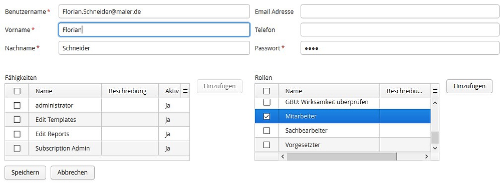Toggle the select-all checkbox in Rollen header
This screenshot has height=183, width=501.
point(267,91)
